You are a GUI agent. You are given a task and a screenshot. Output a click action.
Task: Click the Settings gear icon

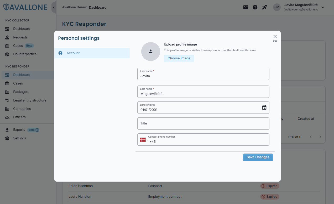[x=7, y=138]
